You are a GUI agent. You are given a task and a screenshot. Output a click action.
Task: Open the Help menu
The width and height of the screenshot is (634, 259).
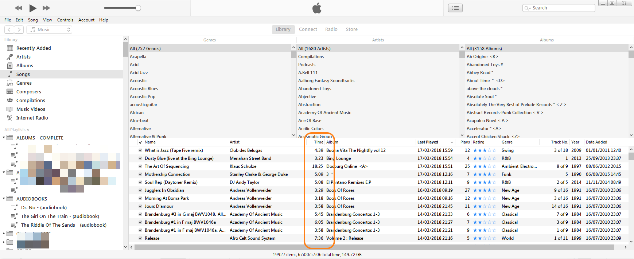[104, 20]
